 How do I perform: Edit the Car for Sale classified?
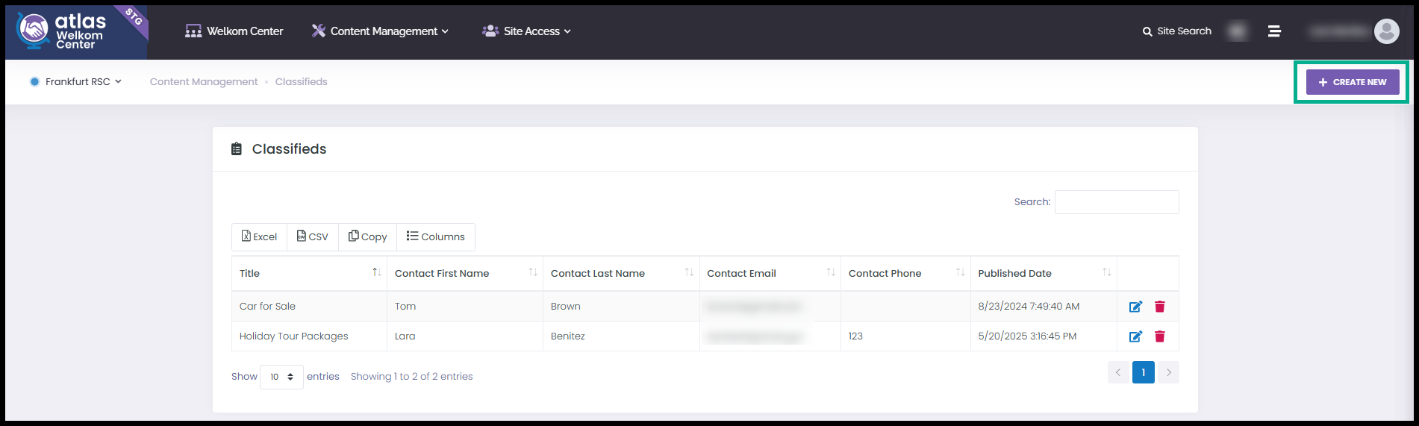tap(1135, 307)
